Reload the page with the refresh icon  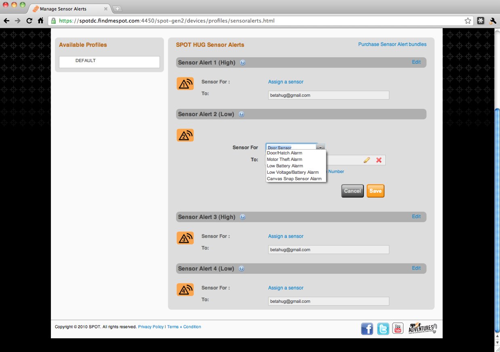(29, 21)
